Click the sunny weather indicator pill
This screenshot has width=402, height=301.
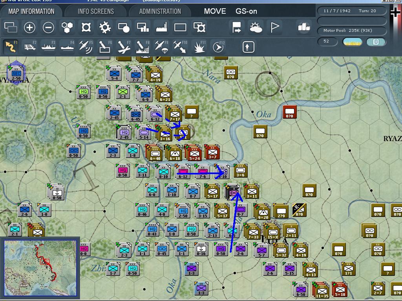click(x=352, y=42)
